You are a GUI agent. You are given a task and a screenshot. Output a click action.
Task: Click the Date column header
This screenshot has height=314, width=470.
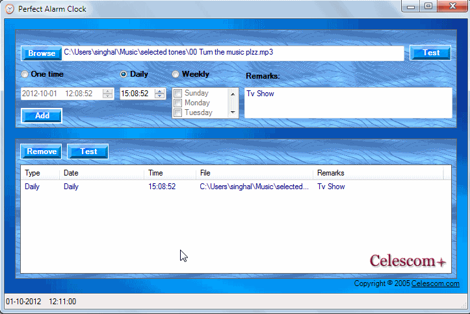(101, 173)
